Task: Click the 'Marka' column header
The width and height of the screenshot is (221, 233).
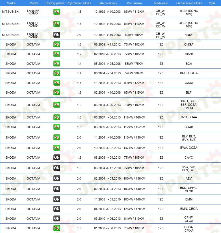Action: pyautogui.click(x=11, y=3)
